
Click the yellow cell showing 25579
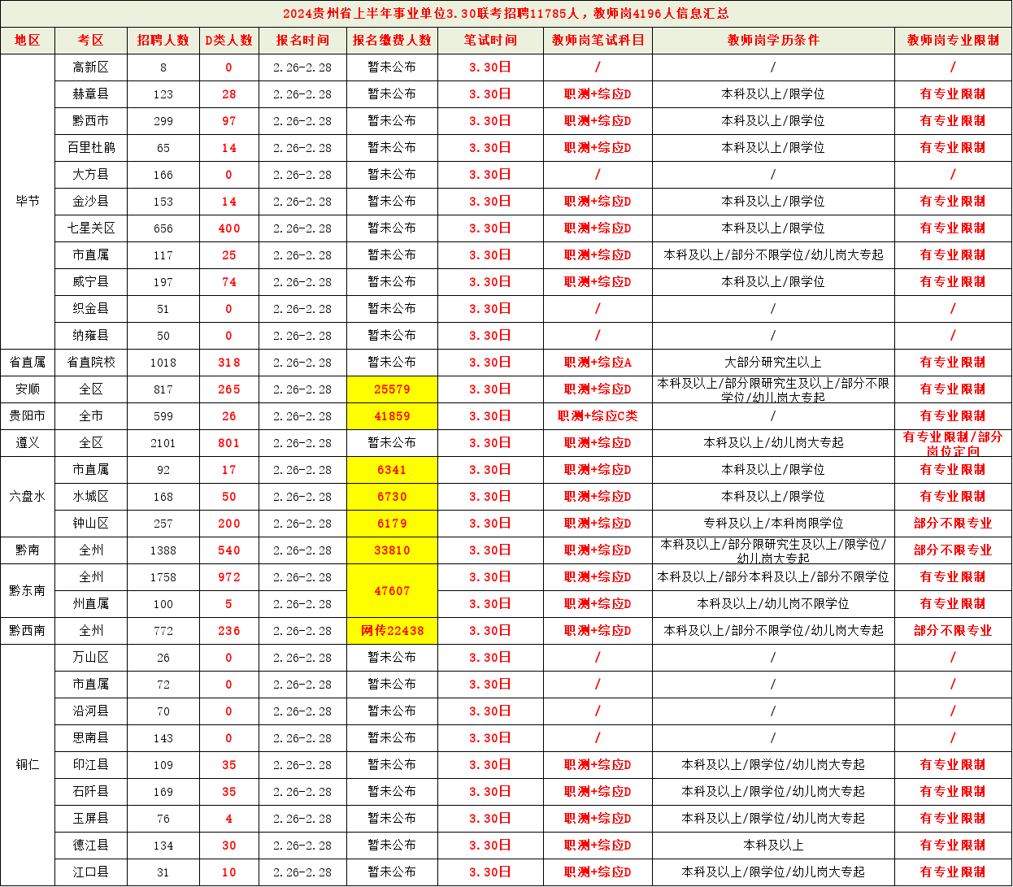[x=392, y=389]
